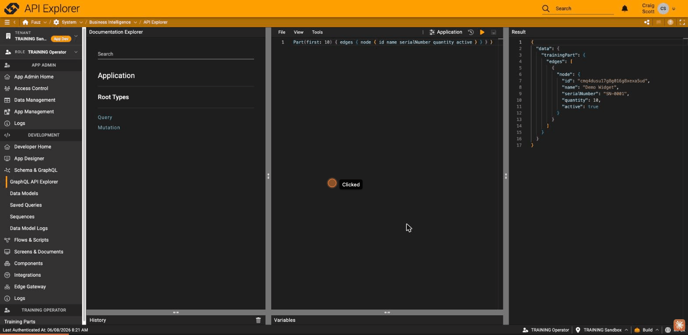The height and width of the screenshot is (335, 688).
Task: Open the Tools menu
Action: [317, 32]
